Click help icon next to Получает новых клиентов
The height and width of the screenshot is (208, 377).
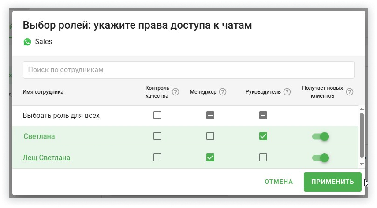pyautogui.click(x=350, y=92)
